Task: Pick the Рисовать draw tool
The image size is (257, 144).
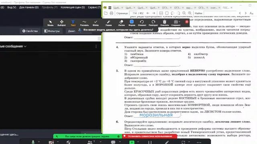Action: (84, 23)
